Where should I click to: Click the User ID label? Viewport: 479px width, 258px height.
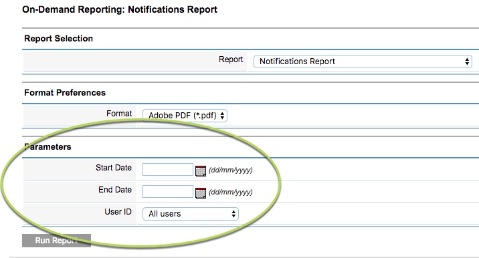pyautogui.click(x=118, y=212)
